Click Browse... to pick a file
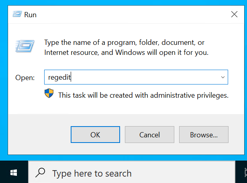The image size is (247, 183). [x=204, y=135]
